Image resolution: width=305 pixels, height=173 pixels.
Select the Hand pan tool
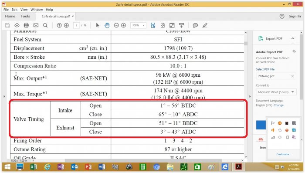pos(107,25)
